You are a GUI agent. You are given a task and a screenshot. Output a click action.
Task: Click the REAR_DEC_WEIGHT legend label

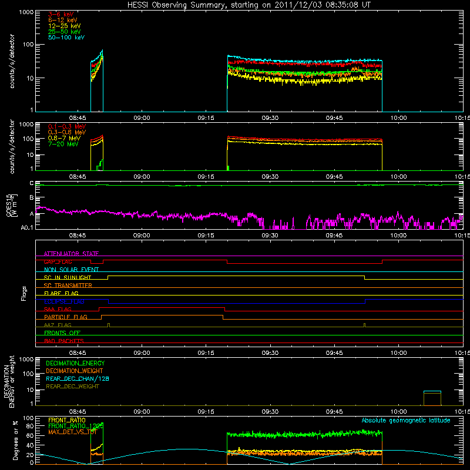coord(72,387)
